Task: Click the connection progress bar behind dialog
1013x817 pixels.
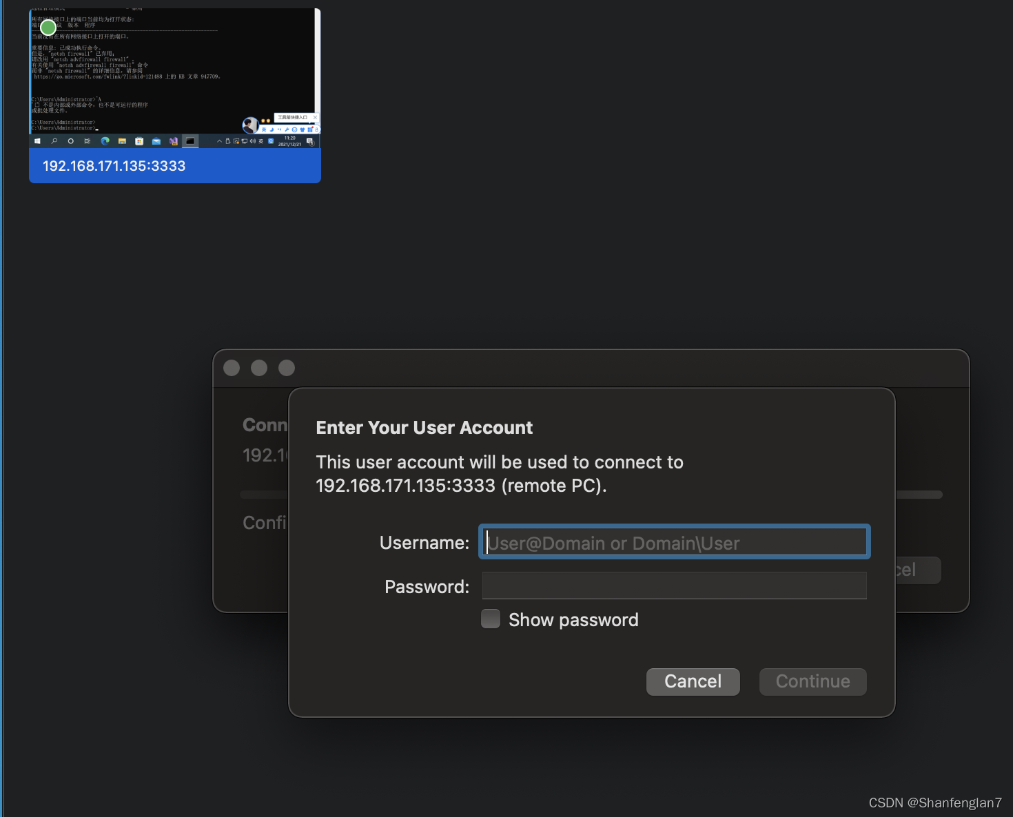Action: tap(919, 495)
